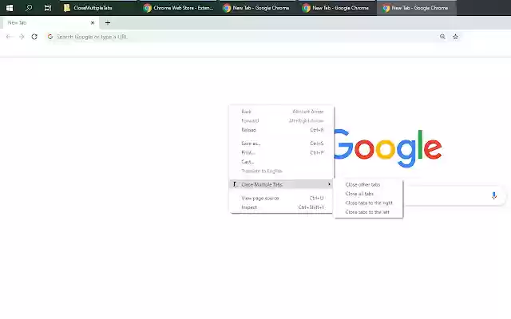Click the zoom magnifier icon in address bar
511x319 pixels.
(442, 37)
